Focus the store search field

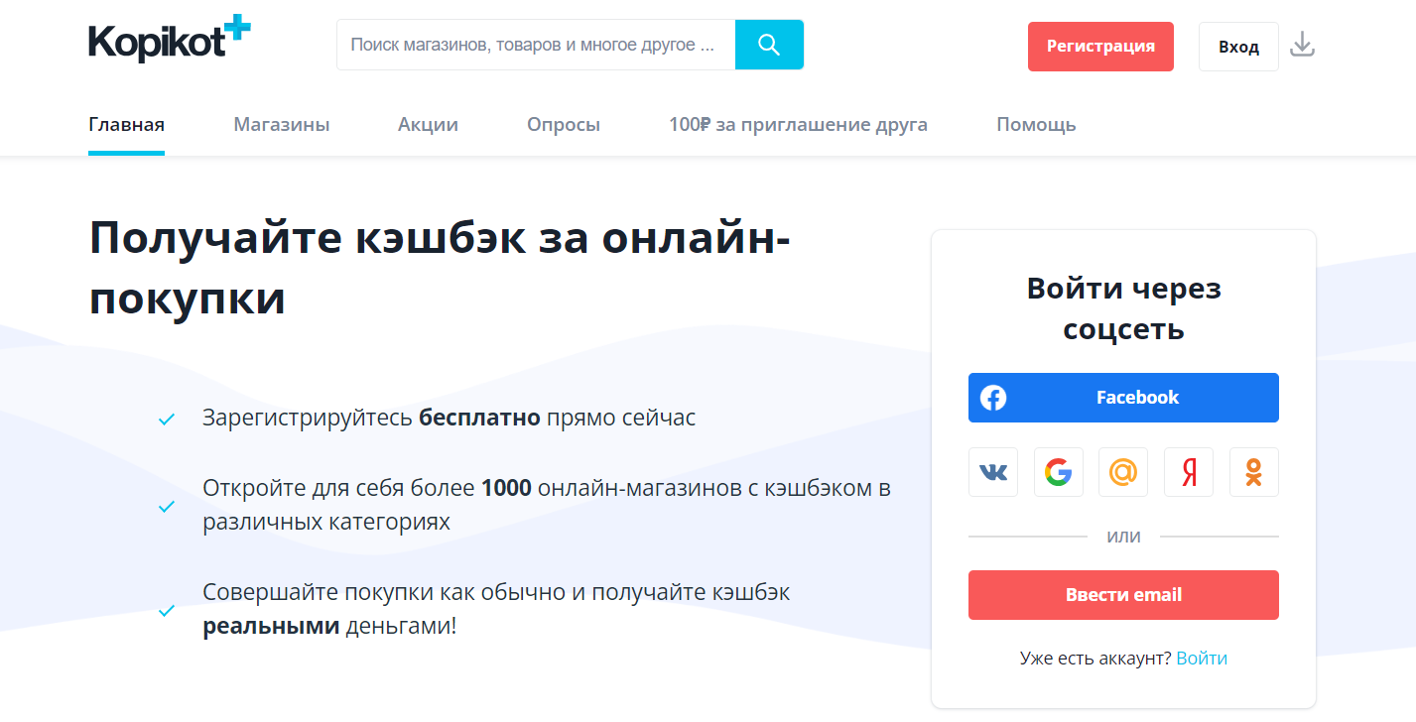536,46
